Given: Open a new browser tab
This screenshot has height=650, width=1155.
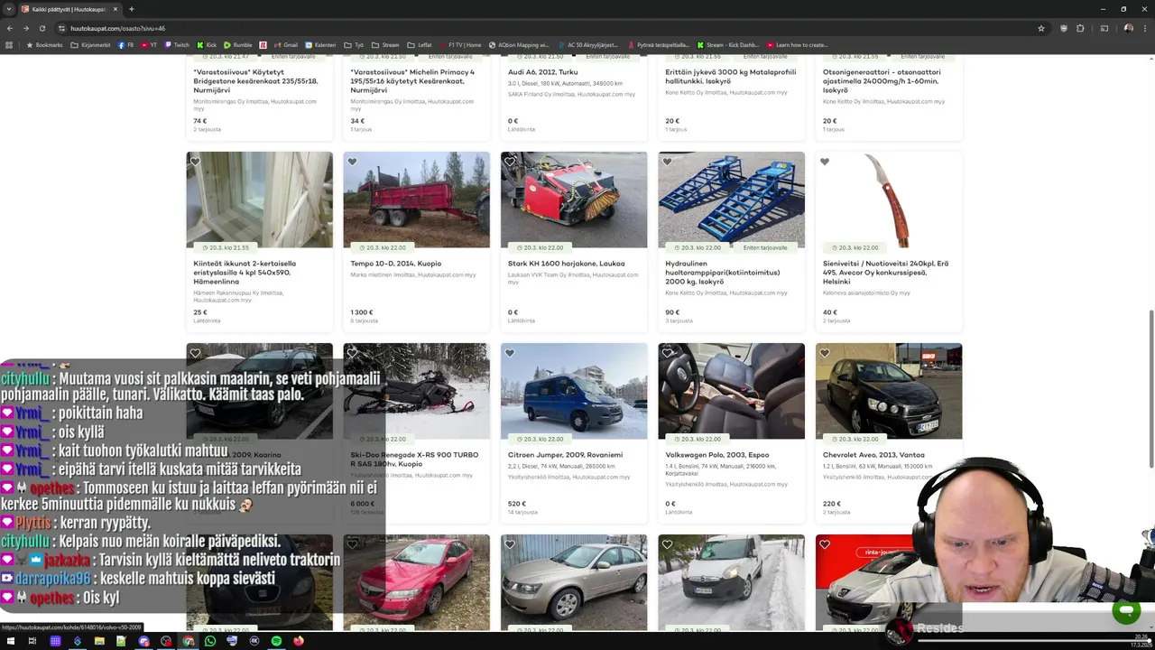Looking at the screenshot, I should pos(132,9).
